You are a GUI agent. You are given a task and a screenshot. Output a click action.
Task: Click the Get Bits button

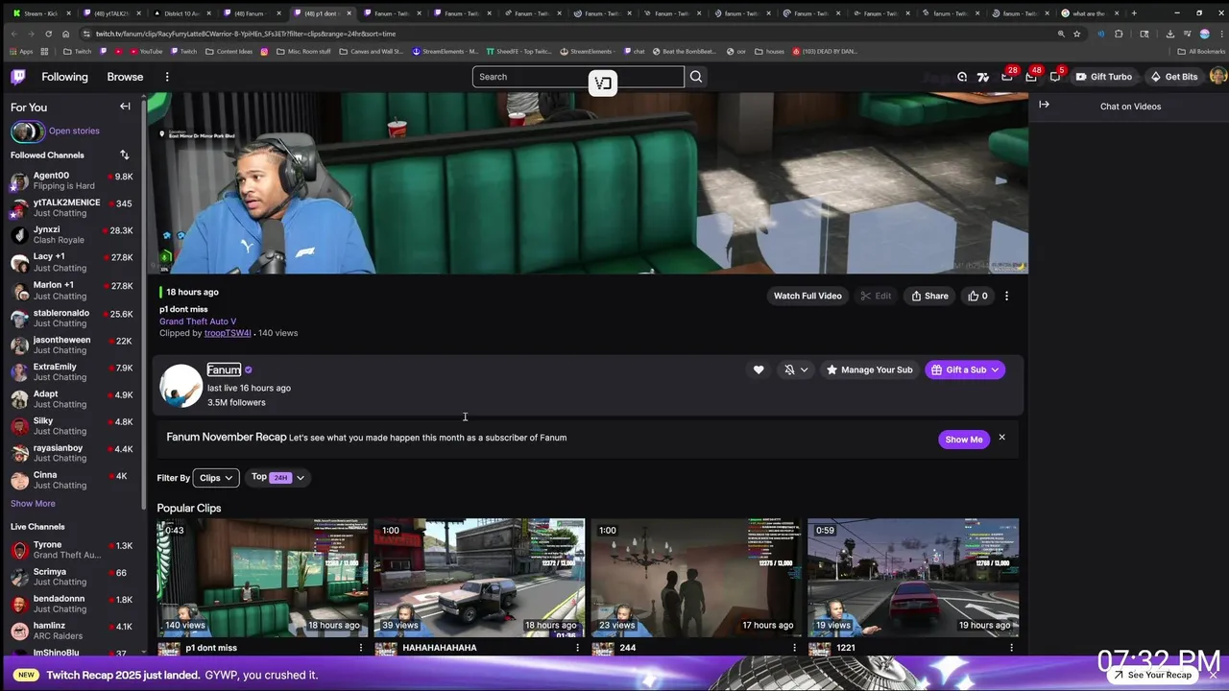[x=1174, y=77]
